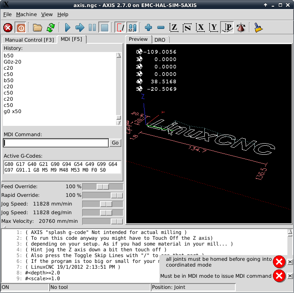294x293 pixels.
Task: Click the Rapid Override slider
Action: click(103, 195)
